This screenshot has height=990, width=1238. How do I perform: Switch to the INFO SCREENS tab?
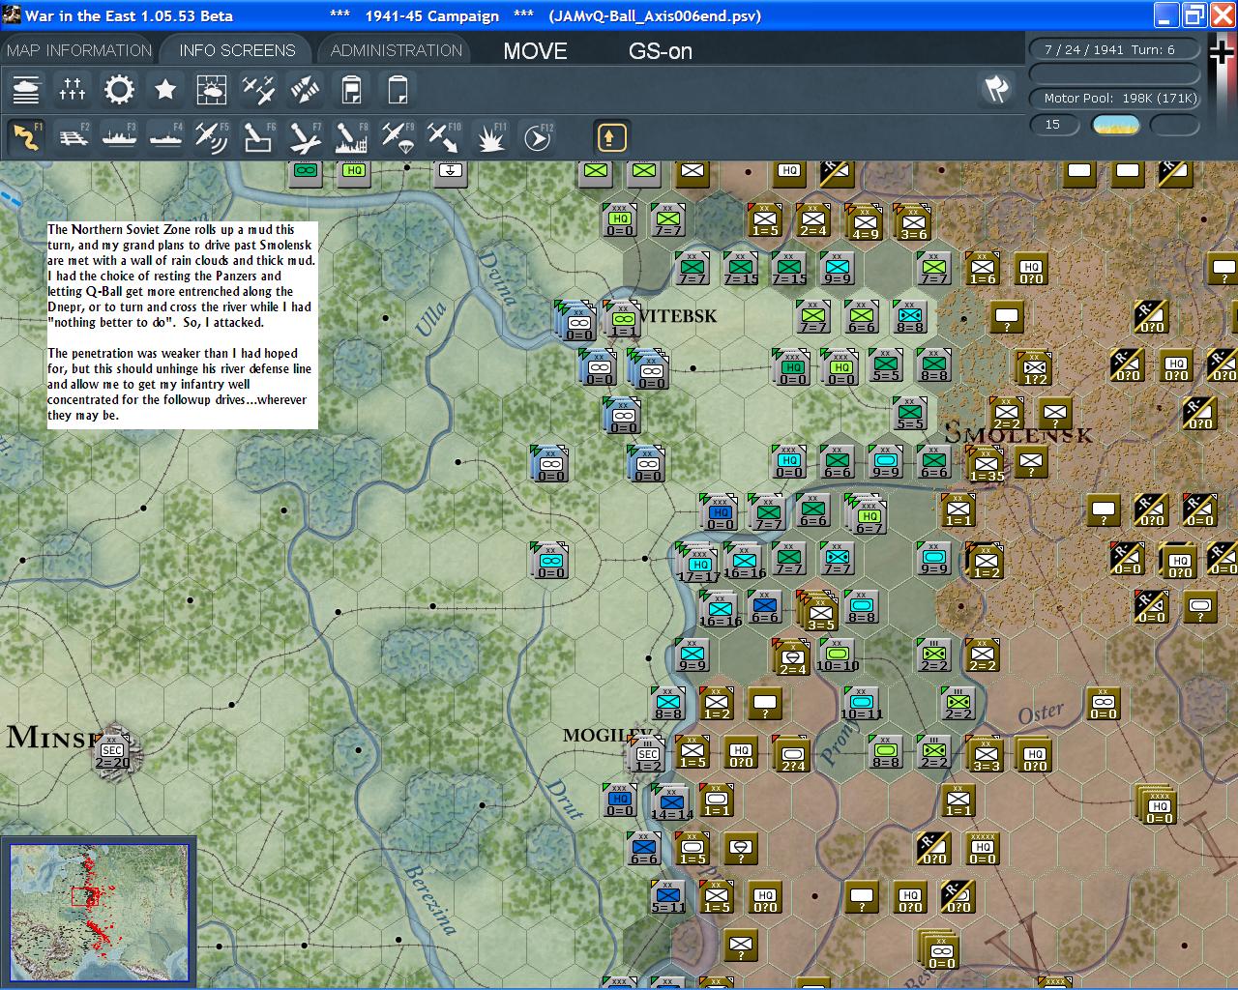point(237,50)
